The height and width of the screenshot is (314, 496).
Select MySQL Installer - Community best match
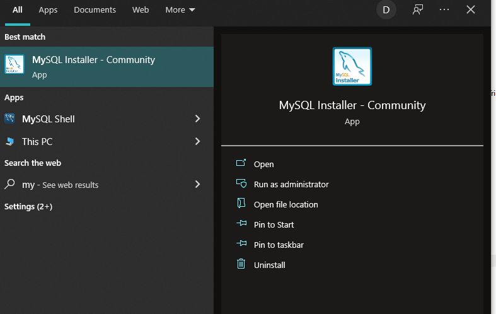click(x=107, y=67)
